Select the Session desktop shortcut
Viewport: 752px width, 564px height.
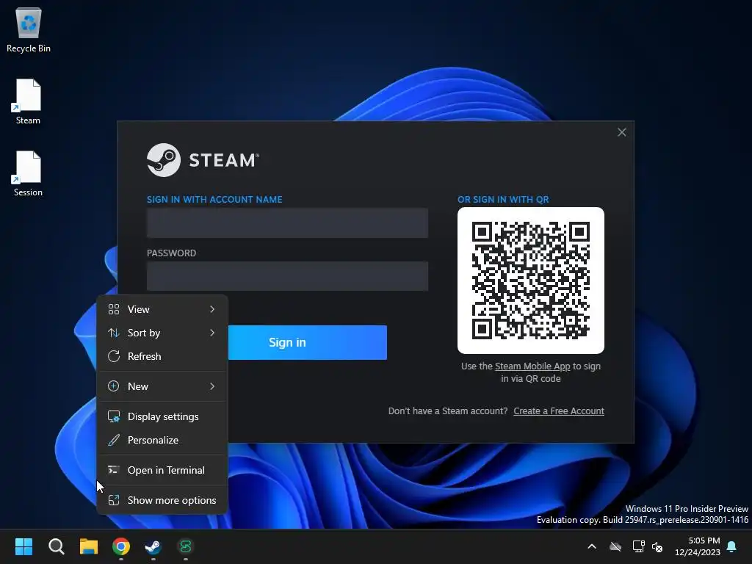coord(29,173)
